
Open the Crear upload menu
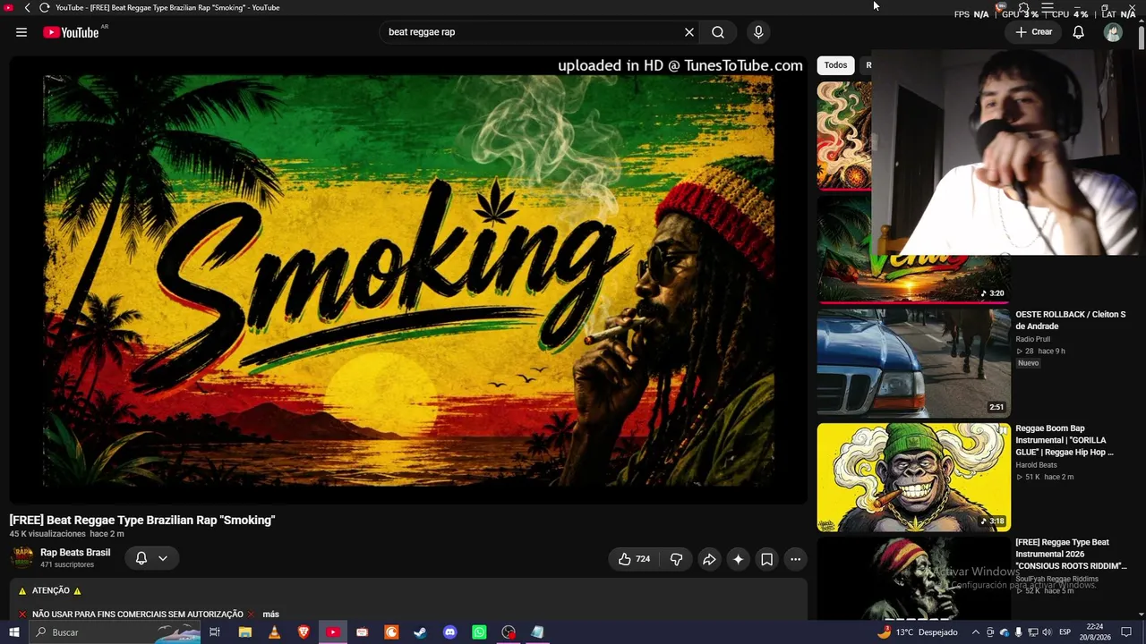[1034, 32]
